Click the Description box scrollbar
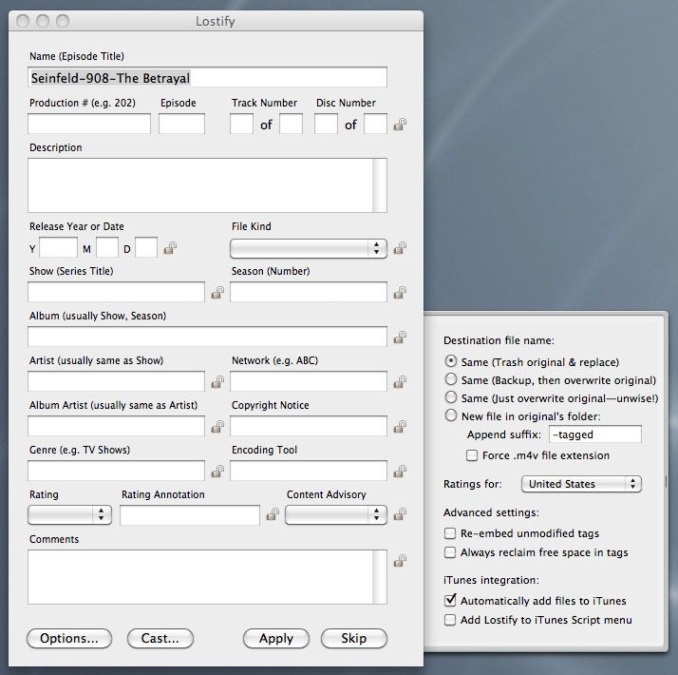This screenshot has width=678, height=675. coord(380,185)
